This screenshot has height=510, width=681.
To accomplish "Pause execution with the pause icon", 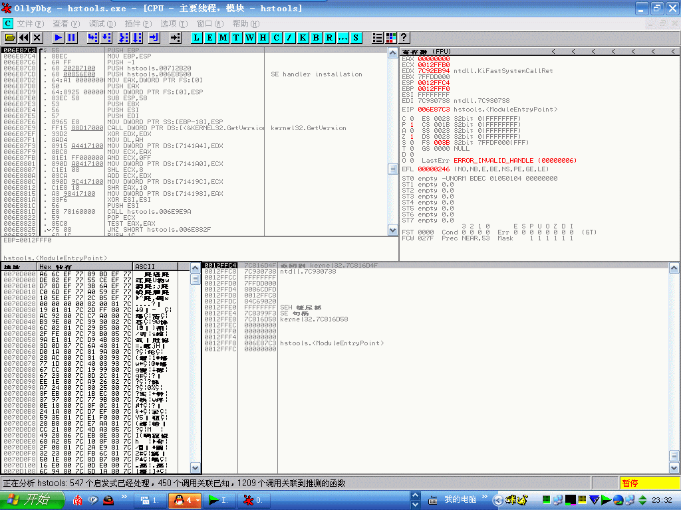I will tap(72, 38).
